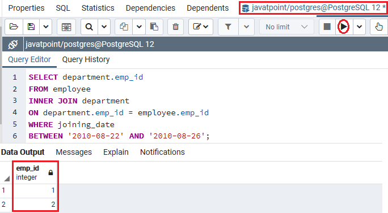Click the Filter funnel icon
Viewport: 388px width, 213px height.
(228, 27)
